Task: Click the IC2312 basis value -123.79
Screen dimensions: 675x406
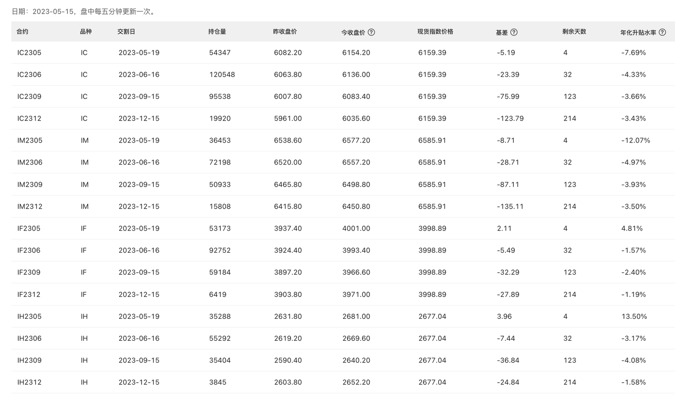Action: [x=510, y=119]
